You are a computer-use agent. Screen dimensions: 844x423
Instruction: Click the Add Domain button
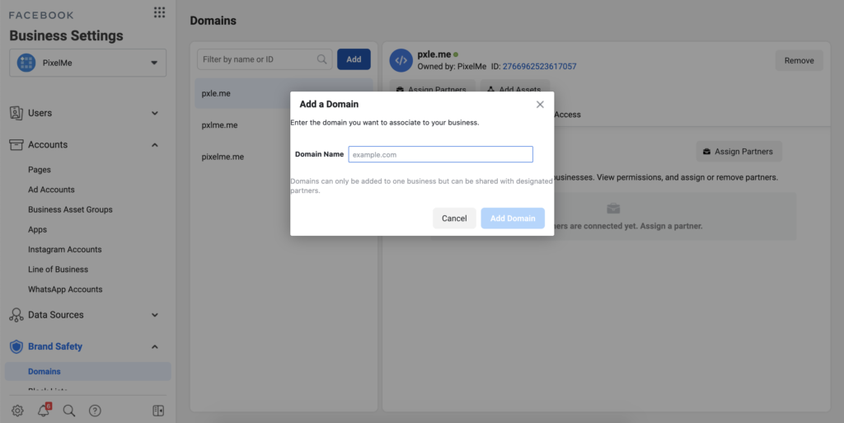pyautogui.click(x=513, y=219)
